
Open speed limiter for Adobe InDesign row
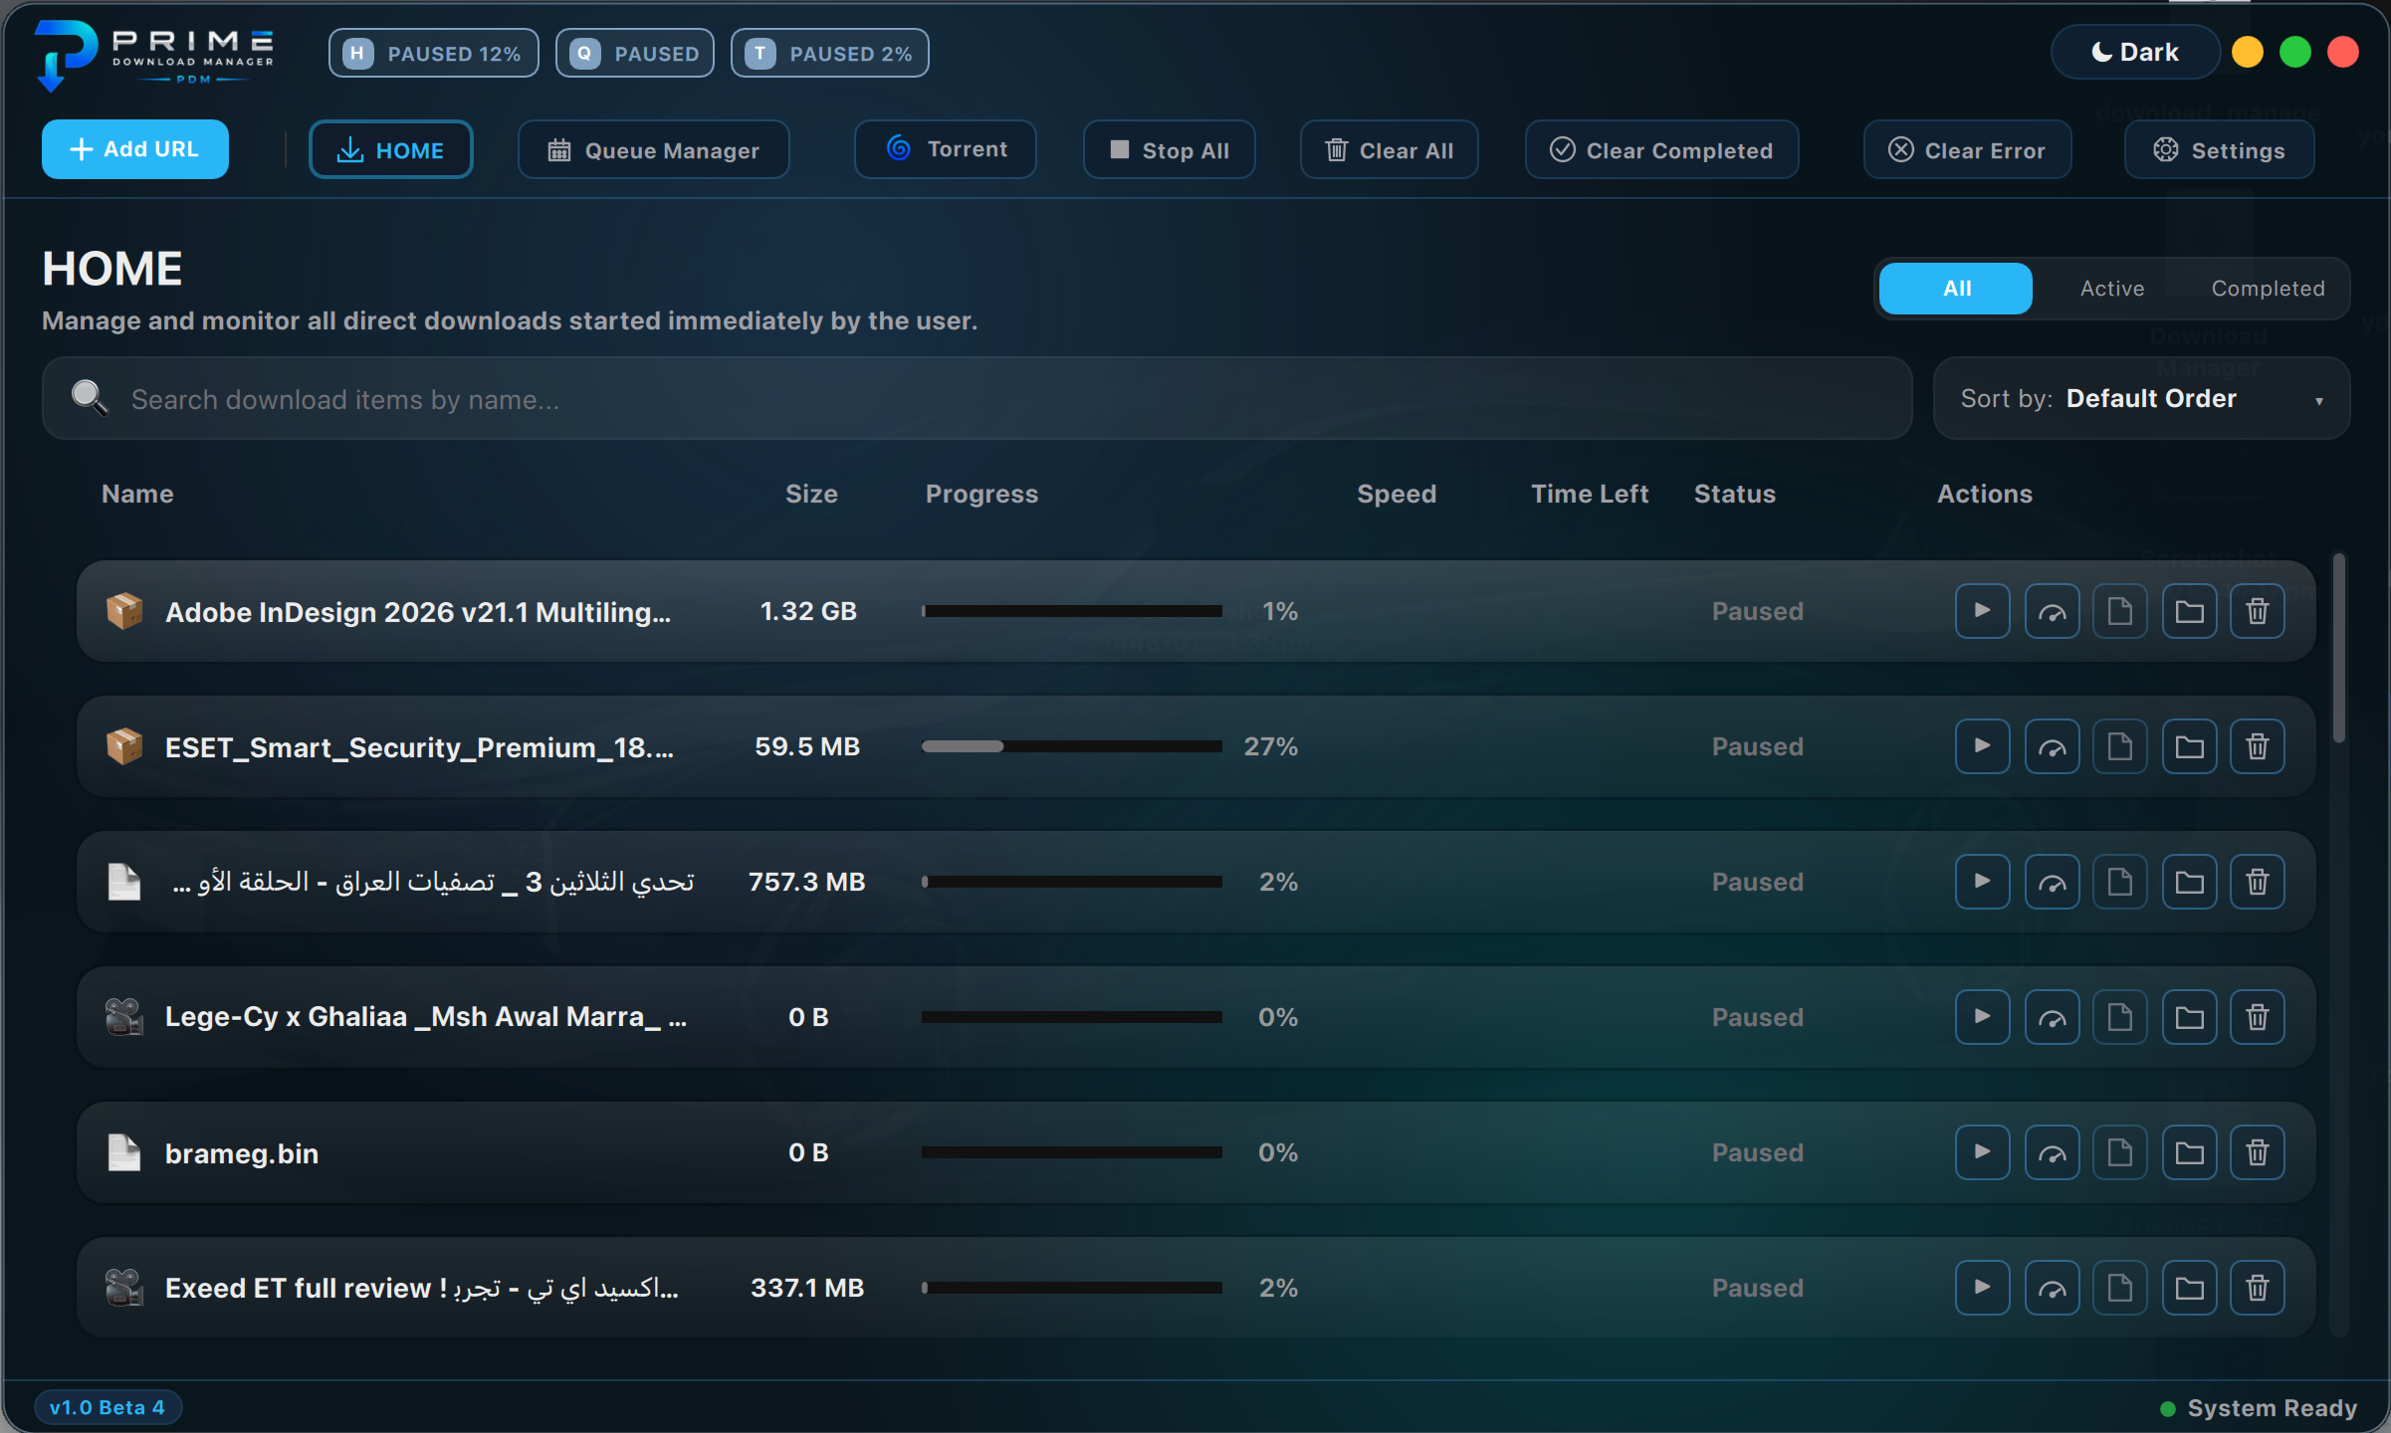[2052, 611]
